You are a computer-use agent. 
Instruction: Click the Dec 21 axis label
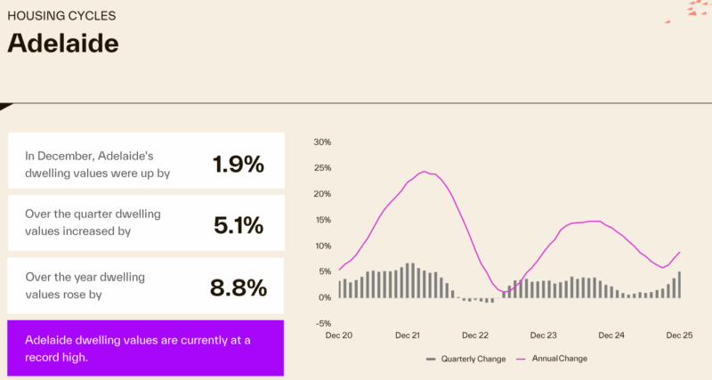click(408, 336)
